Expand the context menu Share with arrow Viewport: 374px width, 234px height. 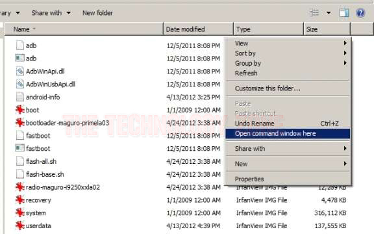point(345,148)
